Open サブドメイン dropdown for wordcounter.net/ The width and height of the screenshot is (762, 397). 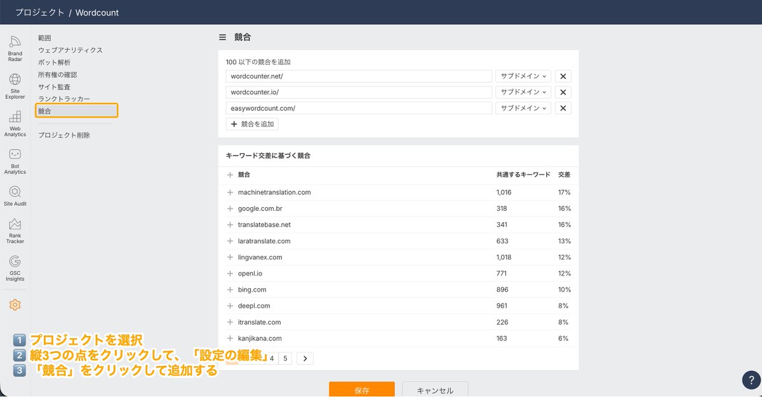click(523, 76)
